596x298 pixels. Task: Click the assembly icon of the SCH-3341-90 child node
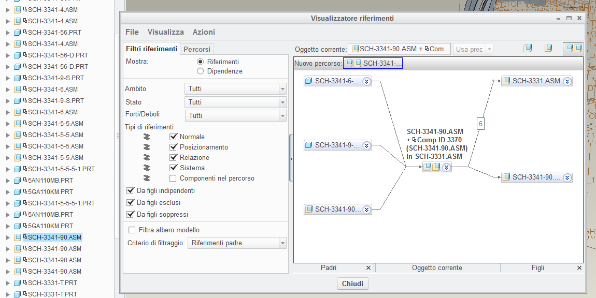[x=506, y=177]
